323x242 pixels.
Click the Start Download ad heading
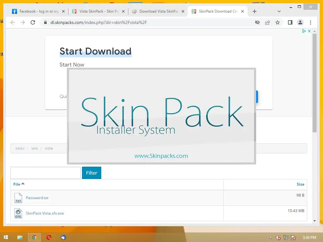pyautogui.click(x=95, y=51)
